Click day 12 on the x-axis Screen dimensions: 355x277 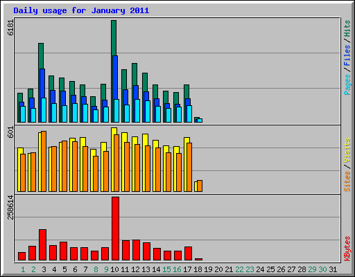click(135, 269)
